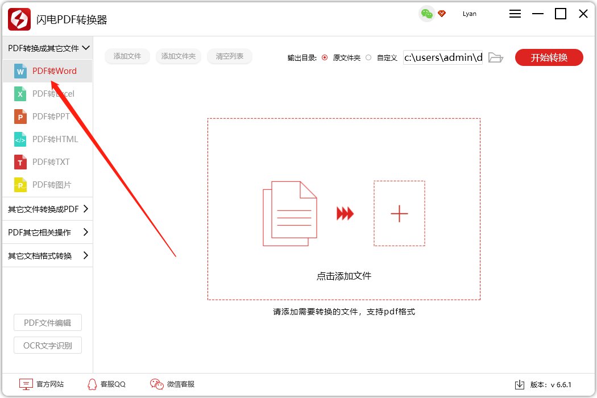597x398 pixels.
Task: Click the 开始转换 button
Action: [548, 57]
